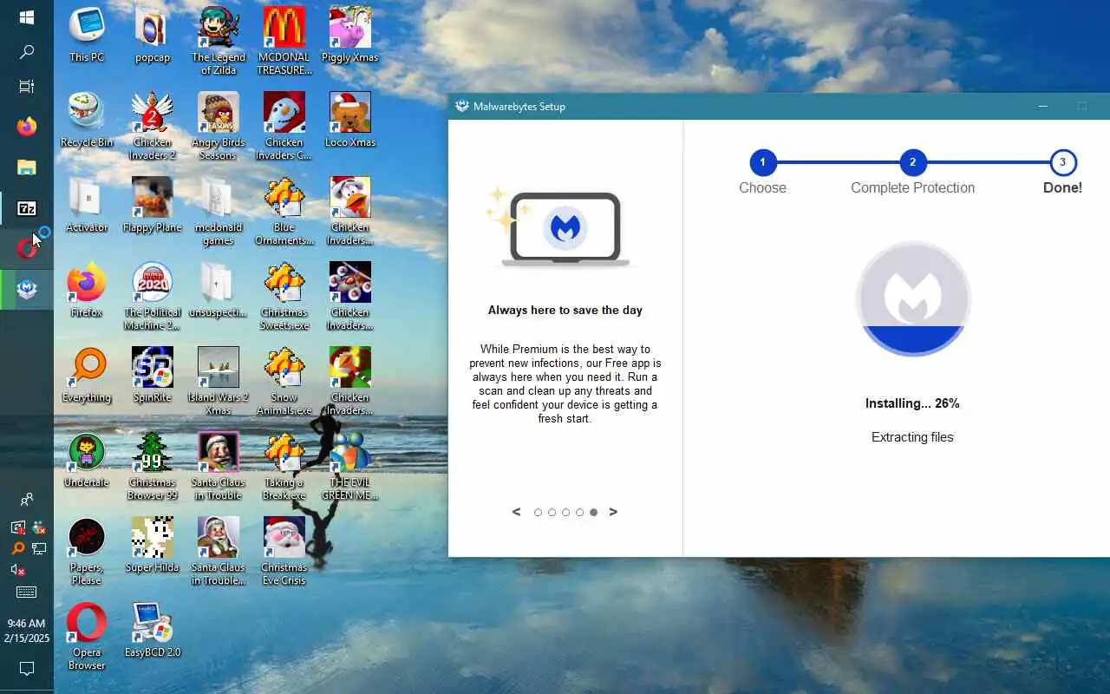This screenshot has height=694, width=1110.
Task: Select the first carousel dot
Action: [x=538, y=513]
